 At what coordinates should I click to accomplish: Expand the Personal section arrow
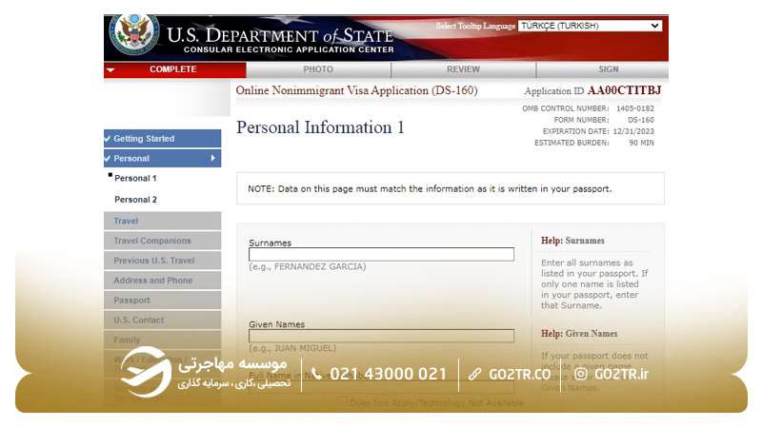click(212, 158)
